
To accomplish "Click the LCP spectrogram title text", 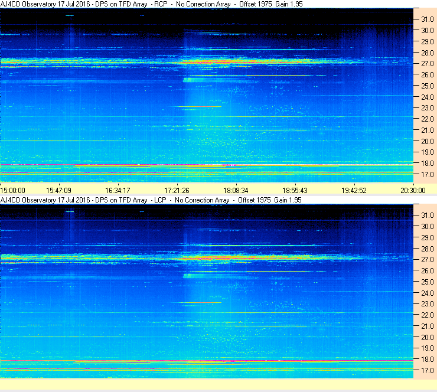I will (151, 200).
